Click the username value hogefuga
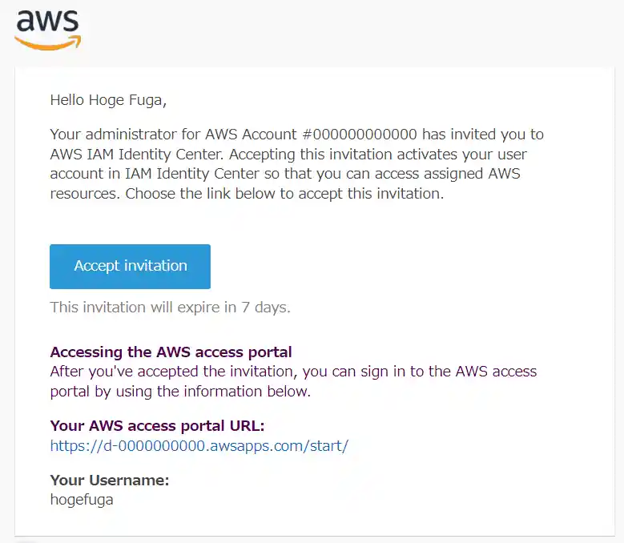The image size is (624, 543). point(82,499)
